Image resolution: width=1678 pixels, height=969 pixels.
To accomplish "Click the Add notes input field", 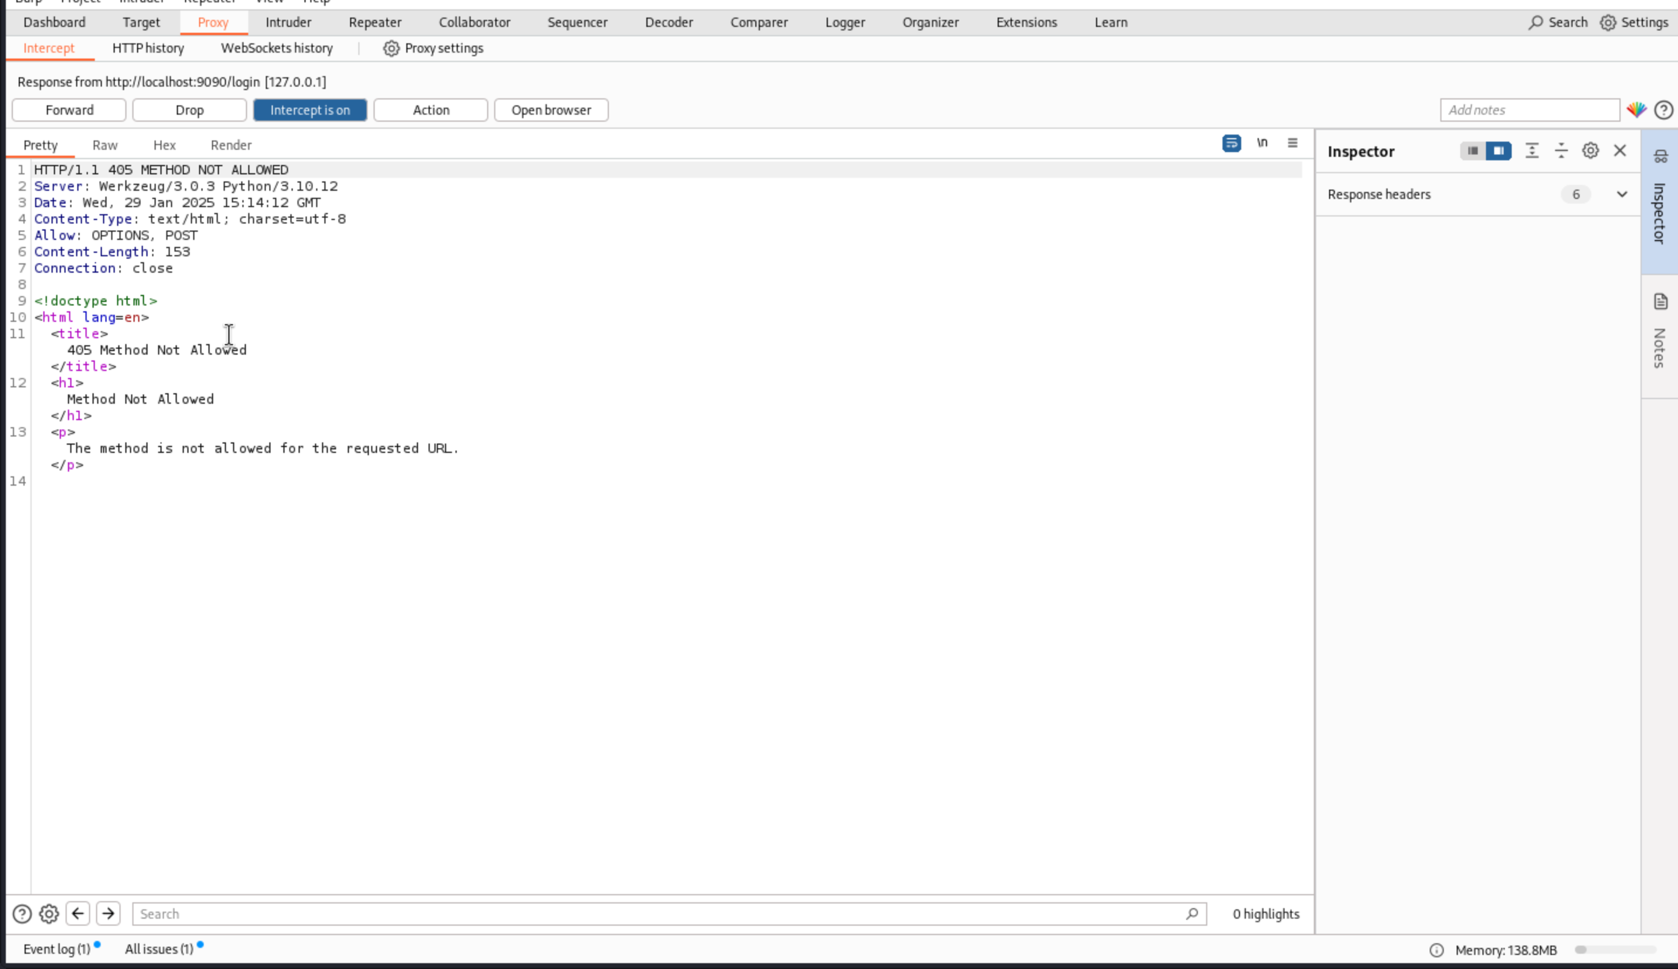I will pos(1529,110).
